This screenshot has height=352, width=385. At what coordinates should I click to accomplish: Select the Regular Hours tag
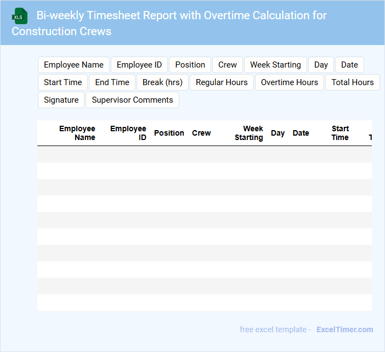(222, 82)
